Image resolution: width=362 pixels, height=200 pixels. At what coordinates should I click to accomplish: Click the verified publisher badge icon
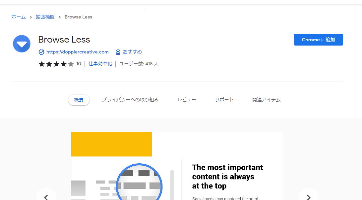point(41,52)
